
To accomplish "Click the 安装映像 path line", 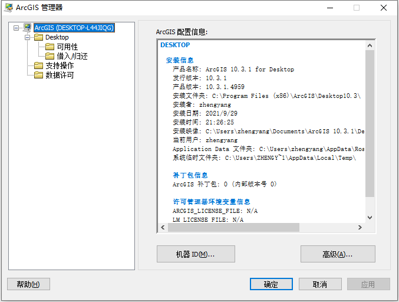I will (x=269, y=131).
